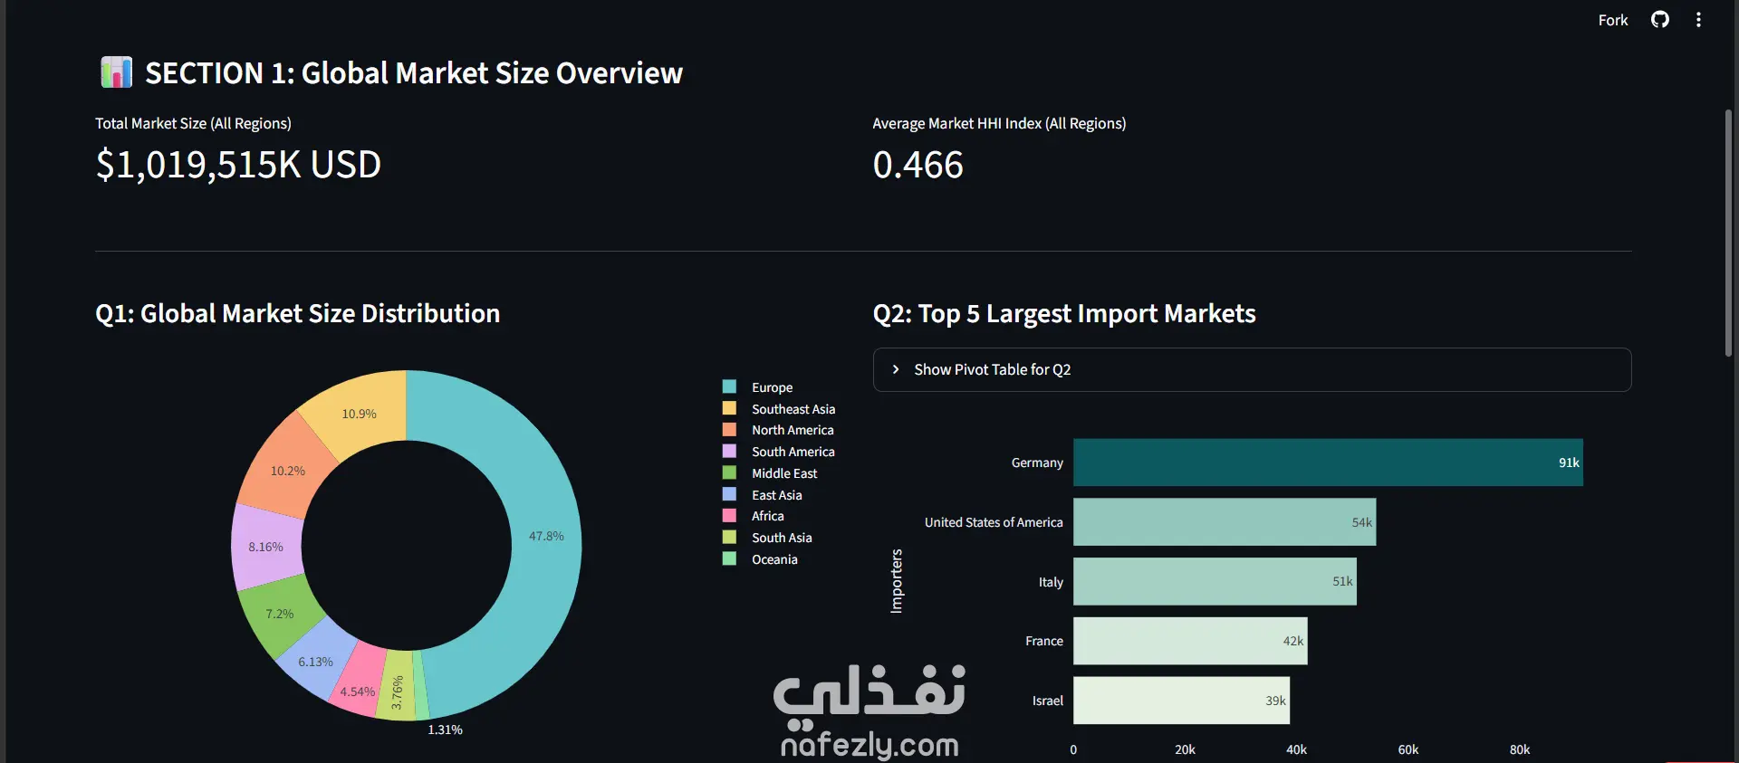
Task: Click the Oceania legend label
Action: pyautogui.click(x=774, y=559)
